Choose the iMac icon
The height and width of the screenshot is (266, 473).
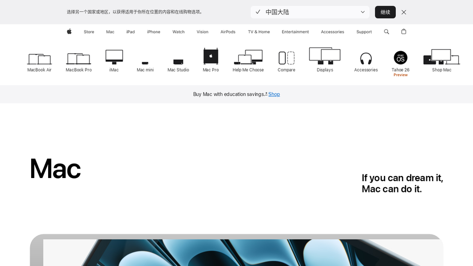(114, 57)
